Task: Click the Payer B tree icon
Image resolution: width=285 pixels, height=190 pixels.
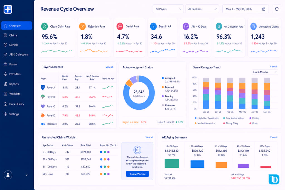Action: pyautogui.click(x=43, y=97)
